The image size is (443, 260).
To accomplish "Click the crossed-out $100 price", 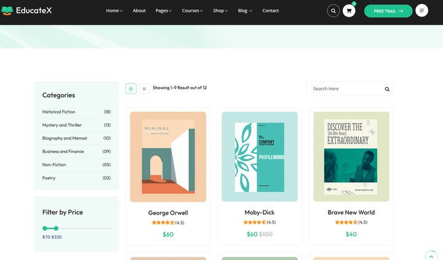I will 266,234.
